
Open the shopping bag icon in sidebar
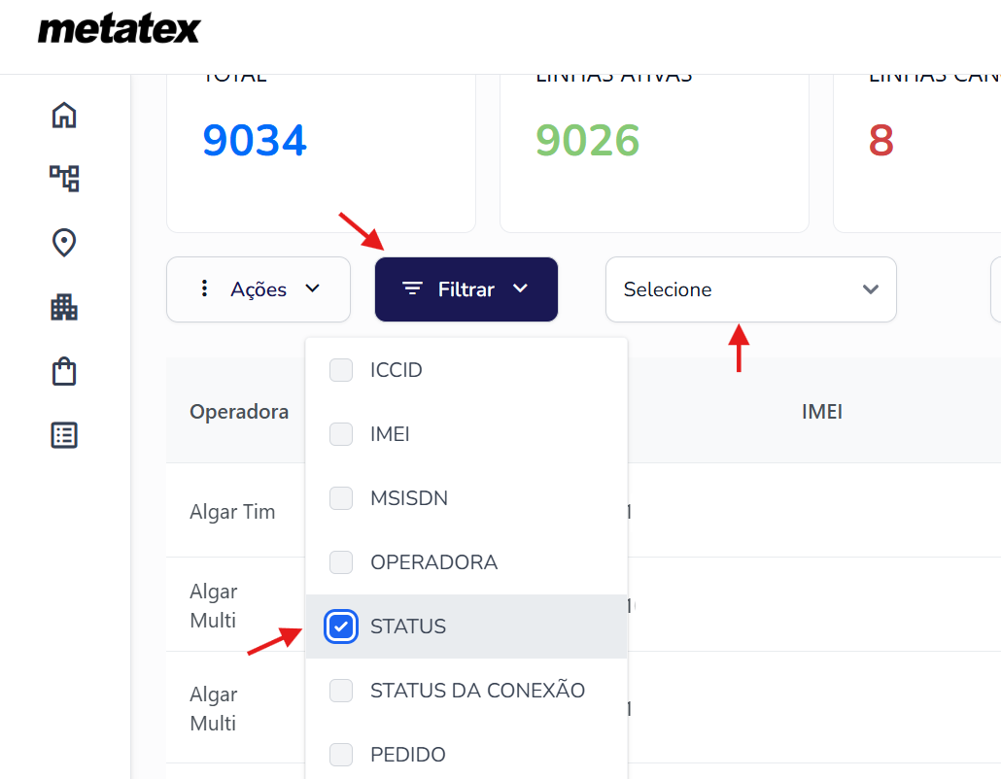point(64,371)
